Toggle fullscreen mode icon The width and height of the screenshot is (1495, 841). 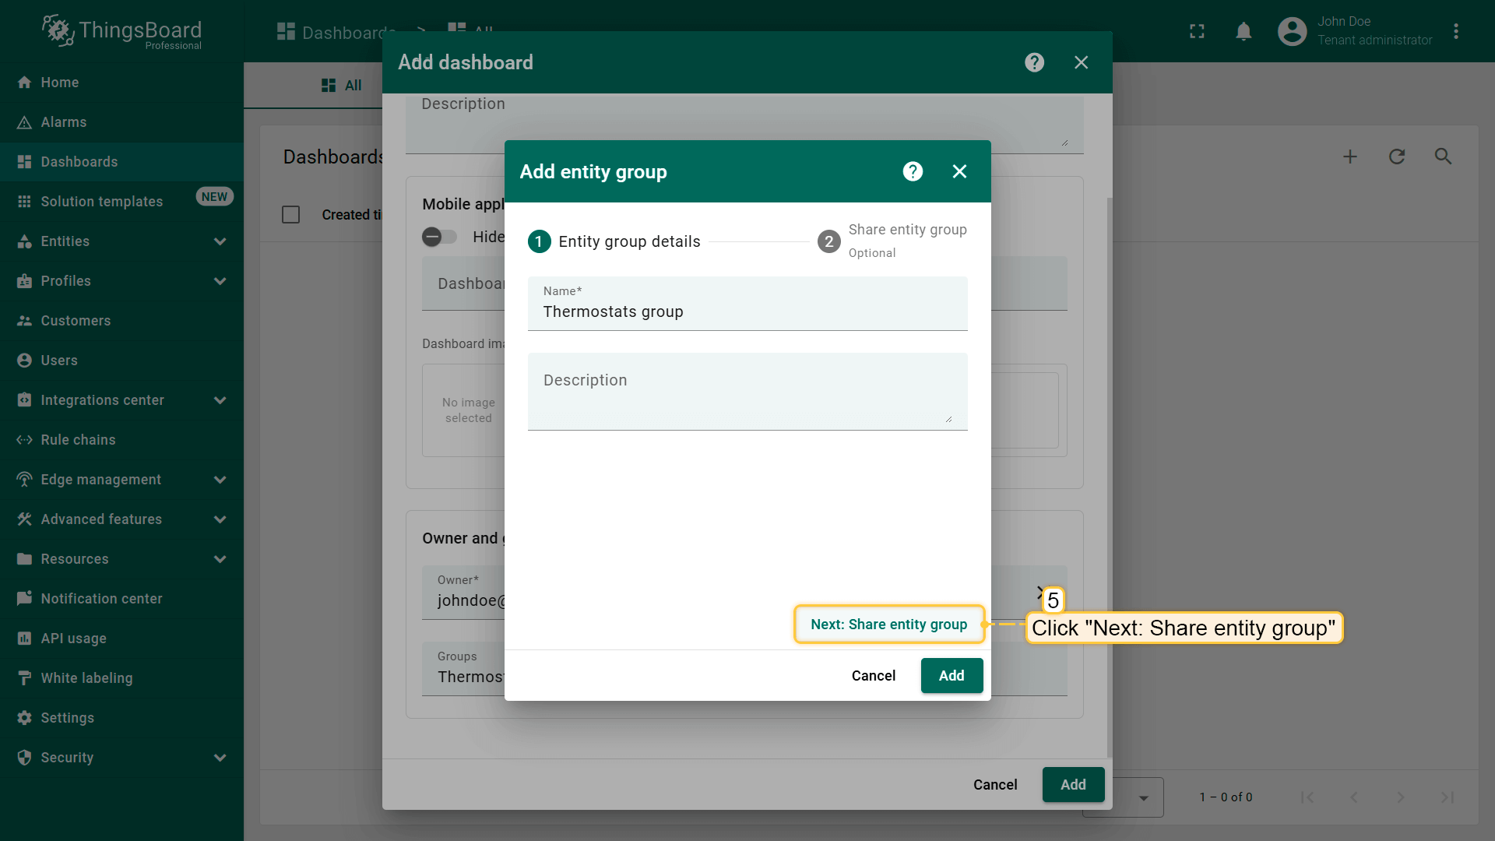(x=1197, y=31)
